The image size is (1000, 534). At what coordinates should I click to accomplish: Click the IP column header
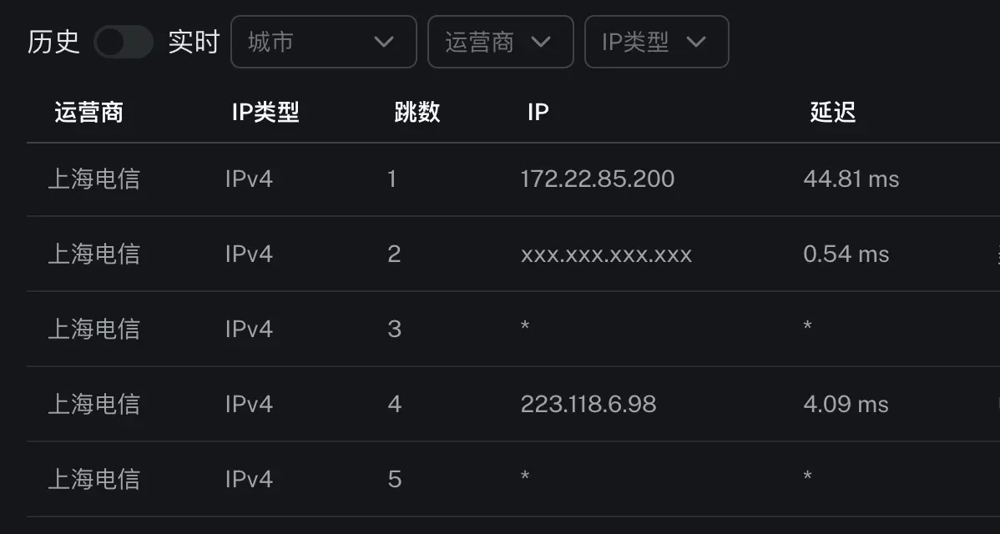[x=538, y=112]
